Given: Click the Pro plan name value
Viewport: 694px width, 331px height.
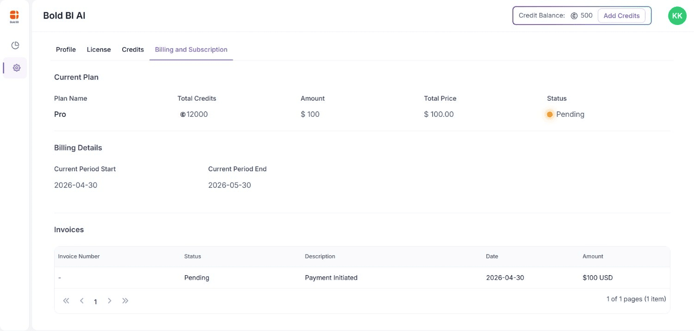Looking at the screenshot, I should point(60,114).
